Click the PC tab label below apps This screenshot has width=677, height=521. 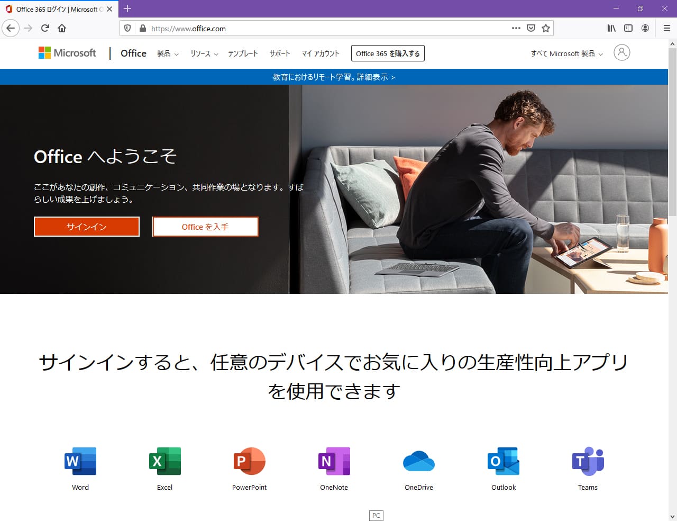(376, 516)
